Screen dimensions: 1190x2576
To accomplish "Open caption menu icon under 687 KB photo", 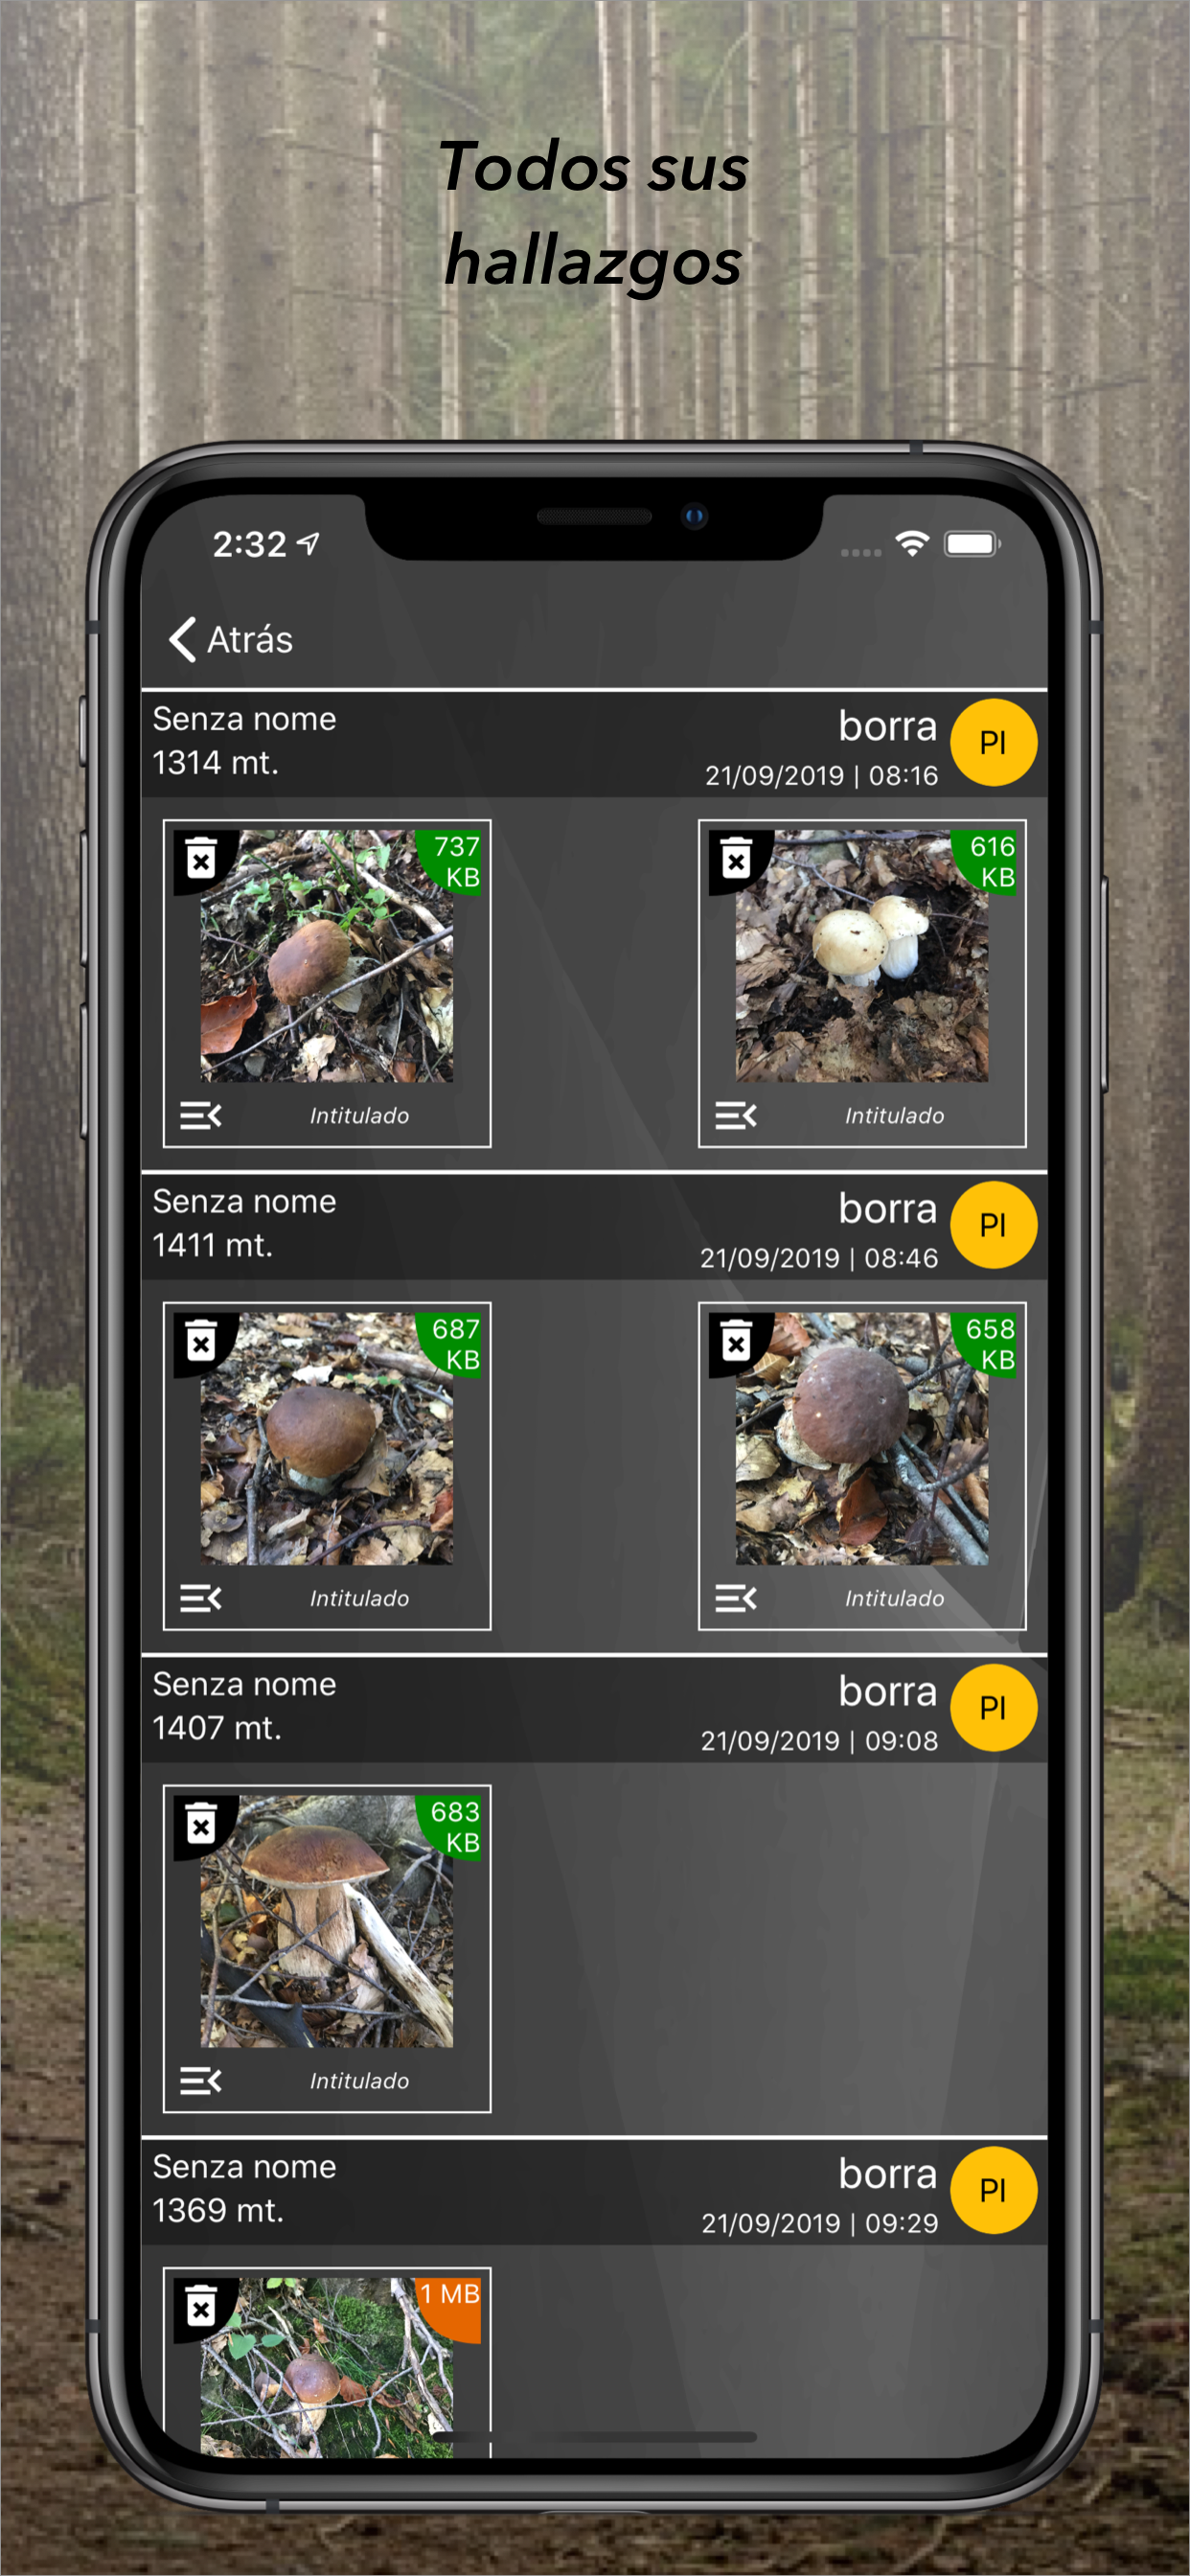I will click(x=201, y=1598).
